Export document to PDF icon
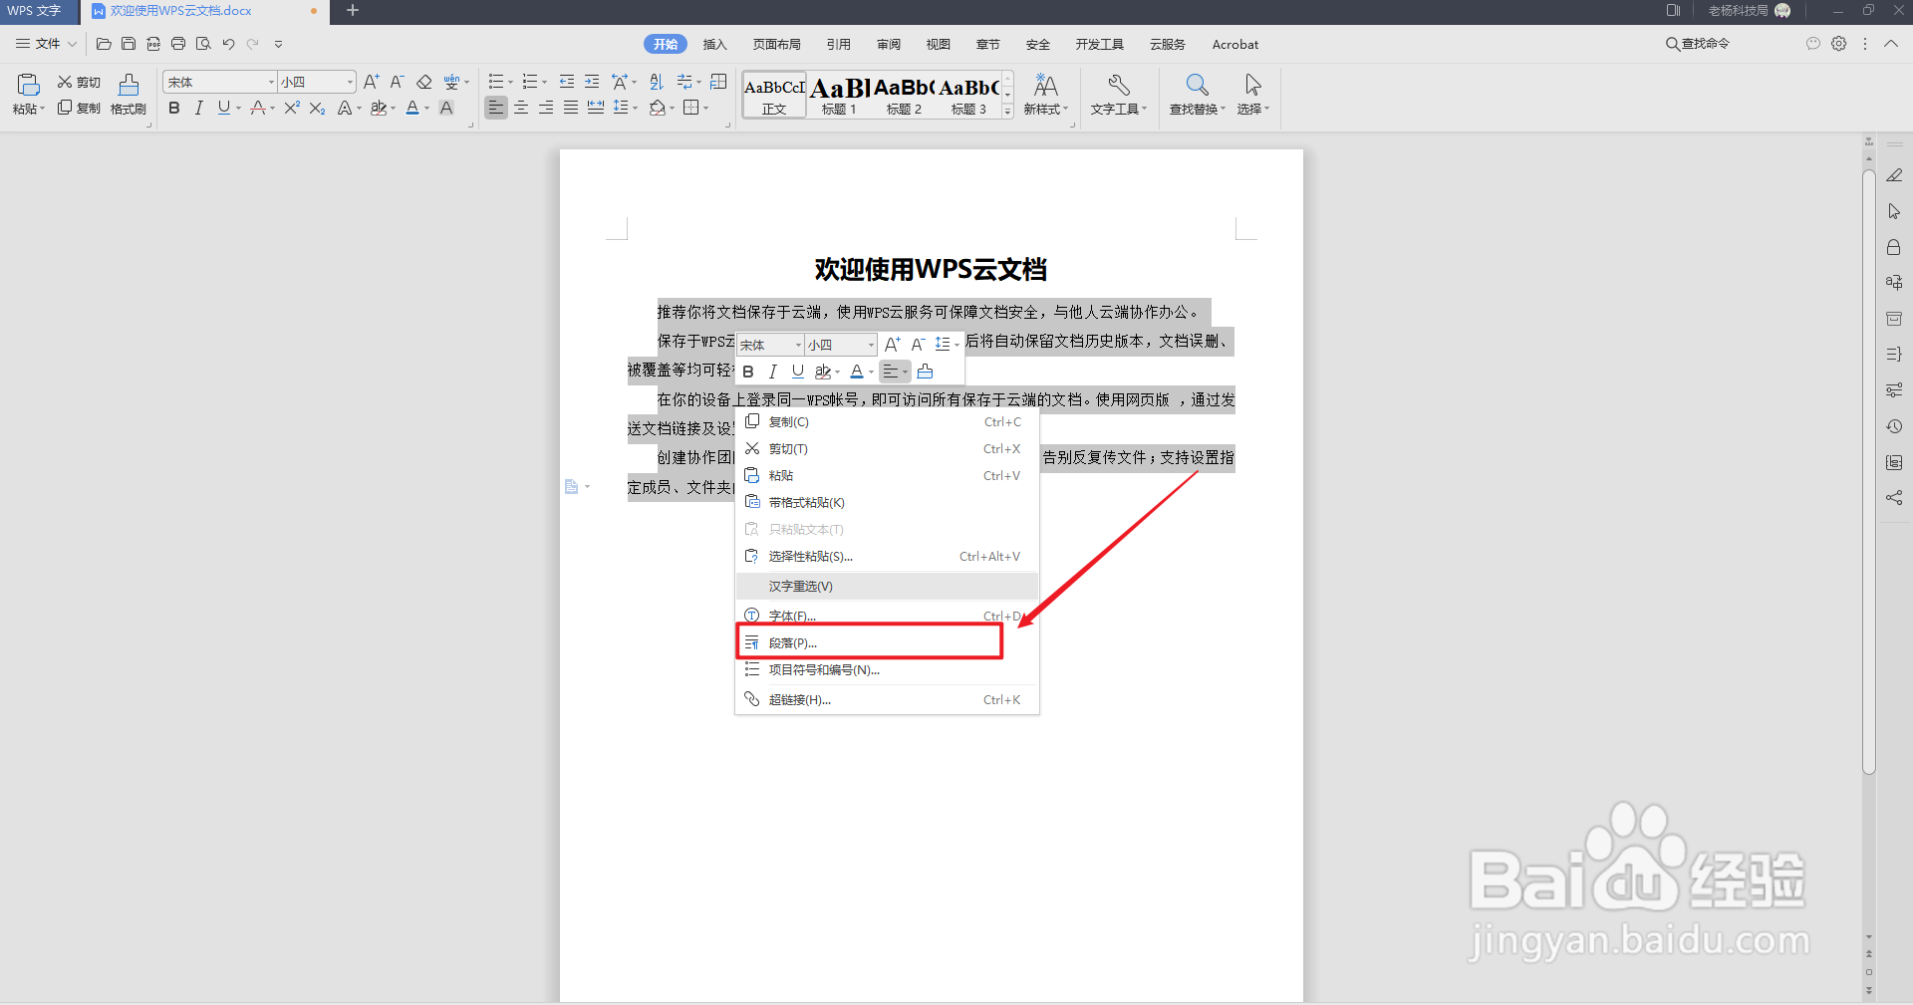 [x=153, y=44]
